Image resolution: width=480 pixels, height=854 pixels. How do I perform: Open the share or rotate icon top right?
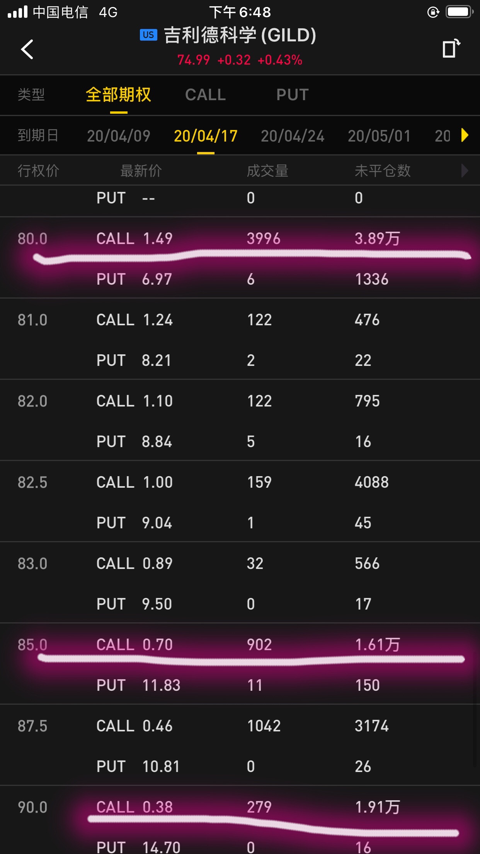(x=451, y=49)
